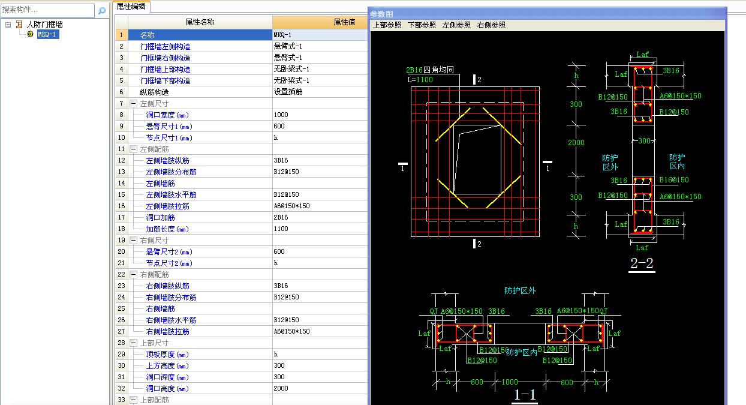Open the 右侧参照 menu
Viewport: 746px width, 405px height.
491,25
